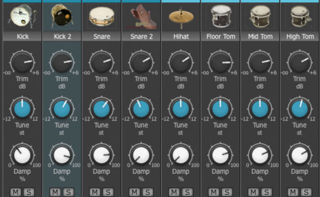This screenshot has width=320, height=197.
Task: Click the Hihat Damp percent knob
Action: 181,155
